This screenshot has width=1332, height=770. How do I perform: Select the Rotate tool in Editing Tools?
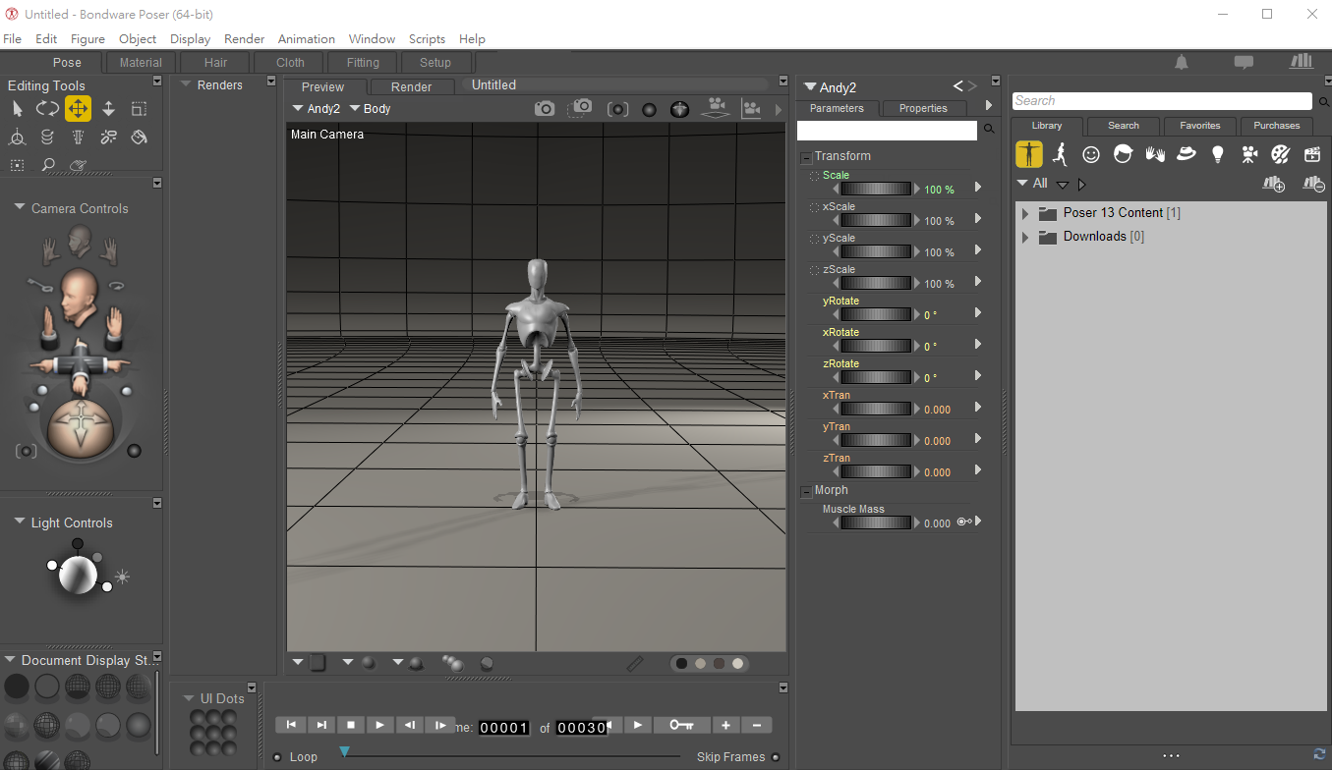pyautogui.click(x=47, y=109)
